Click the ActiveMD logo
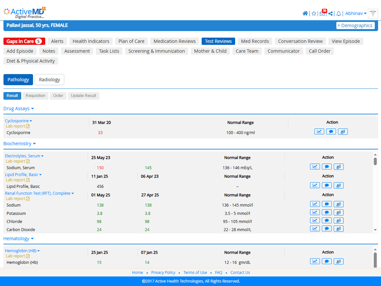 coord(25,13)
